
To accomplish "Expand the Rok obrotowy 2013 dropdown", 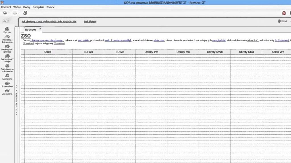I will point(49,22).
